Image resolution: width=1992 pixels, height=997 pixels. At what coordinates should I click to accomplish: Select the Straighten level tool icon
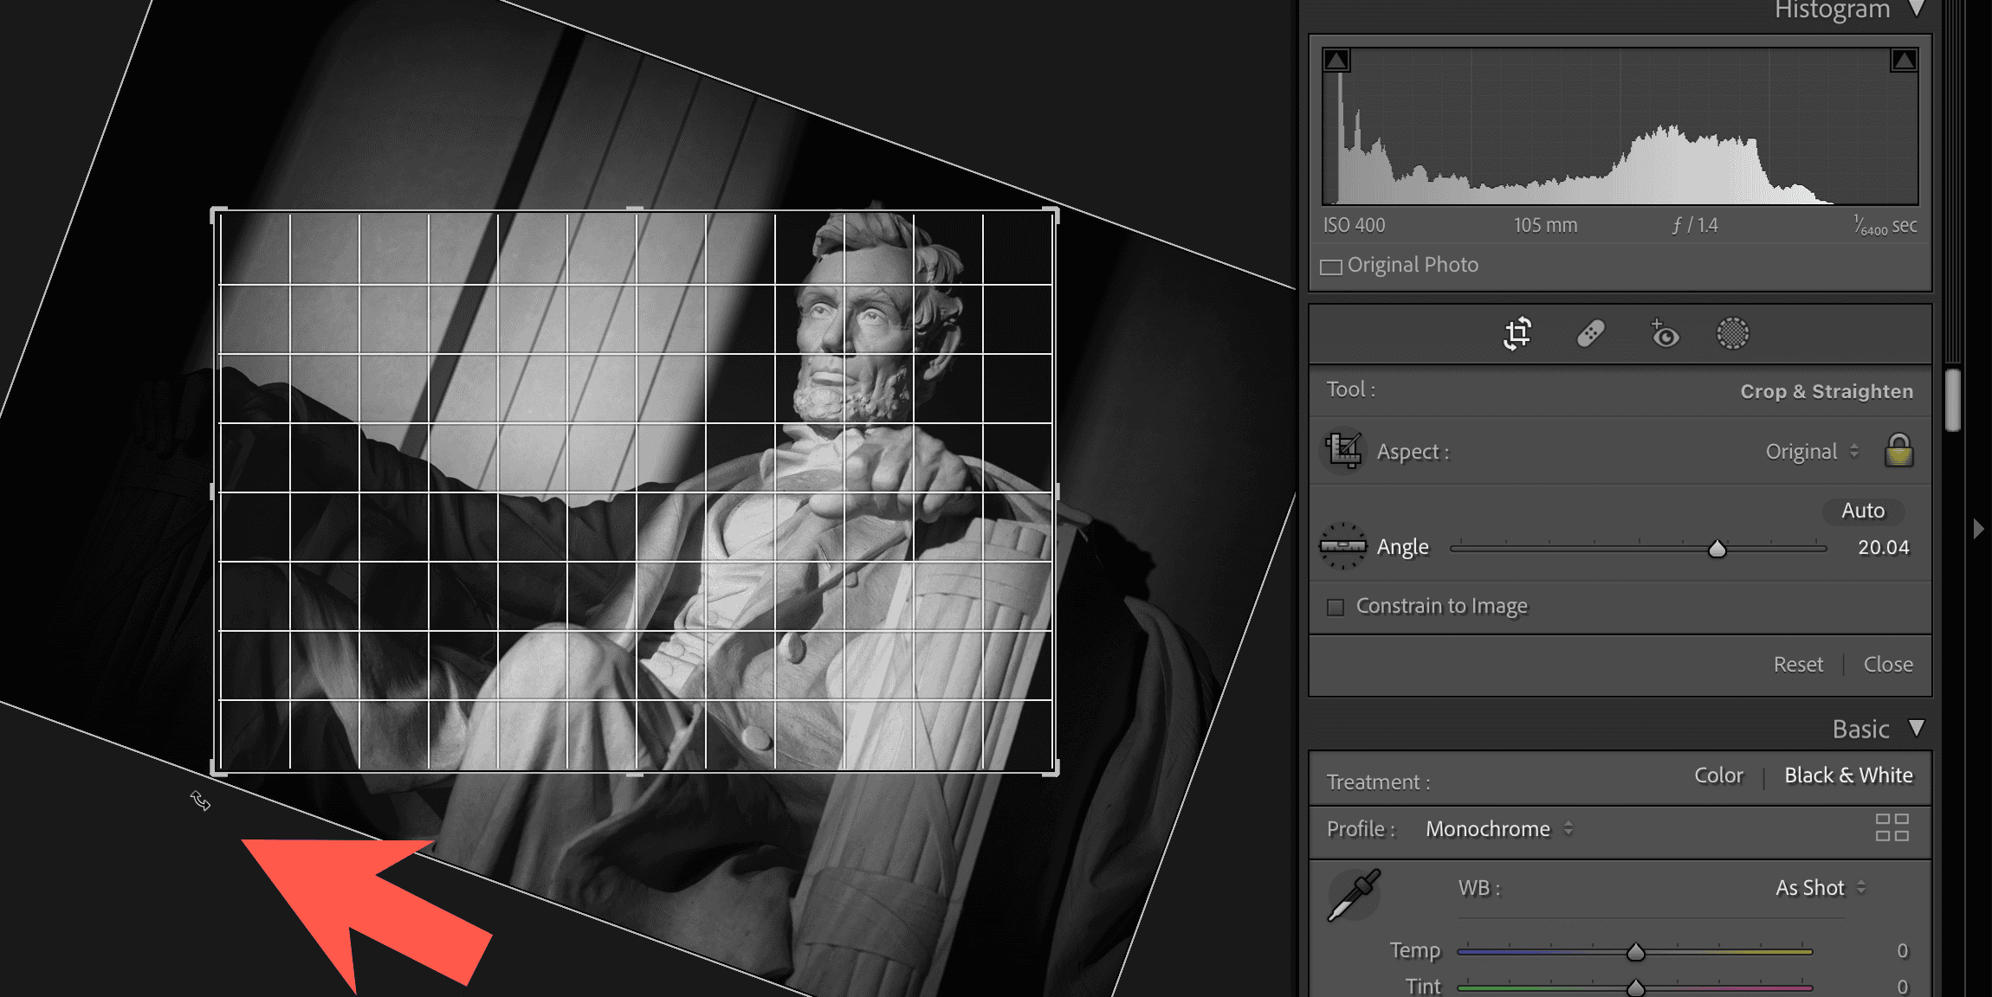pos(1342,546)
